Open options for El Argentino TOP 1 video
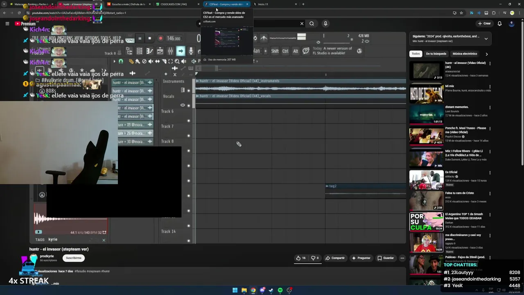 pyautogui.click(x=490, y=215)
